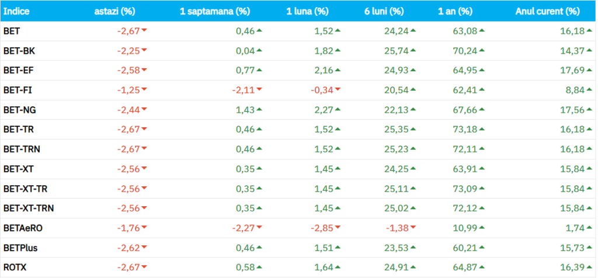Click the red down arrow beside BETAeRO -2,85
The image size is (598, 278).
coord(338,227)
